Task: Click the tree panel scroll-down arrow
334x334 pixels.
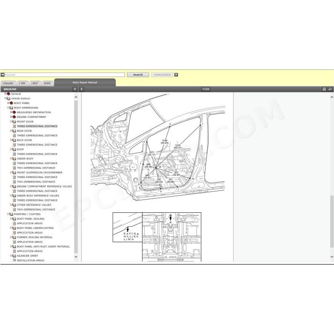Action: point(76,257)
